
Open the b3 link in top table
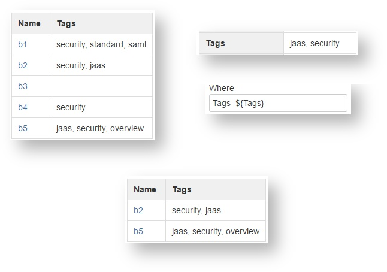click(23, 86)
